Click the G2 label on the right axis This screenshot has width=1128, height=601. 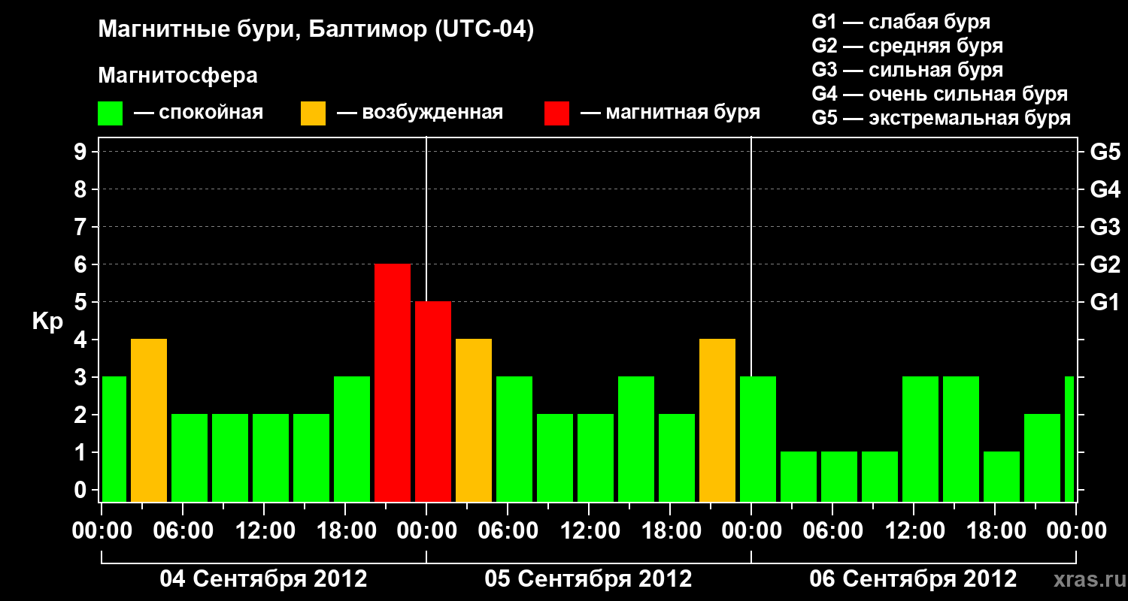point(1105,264)
